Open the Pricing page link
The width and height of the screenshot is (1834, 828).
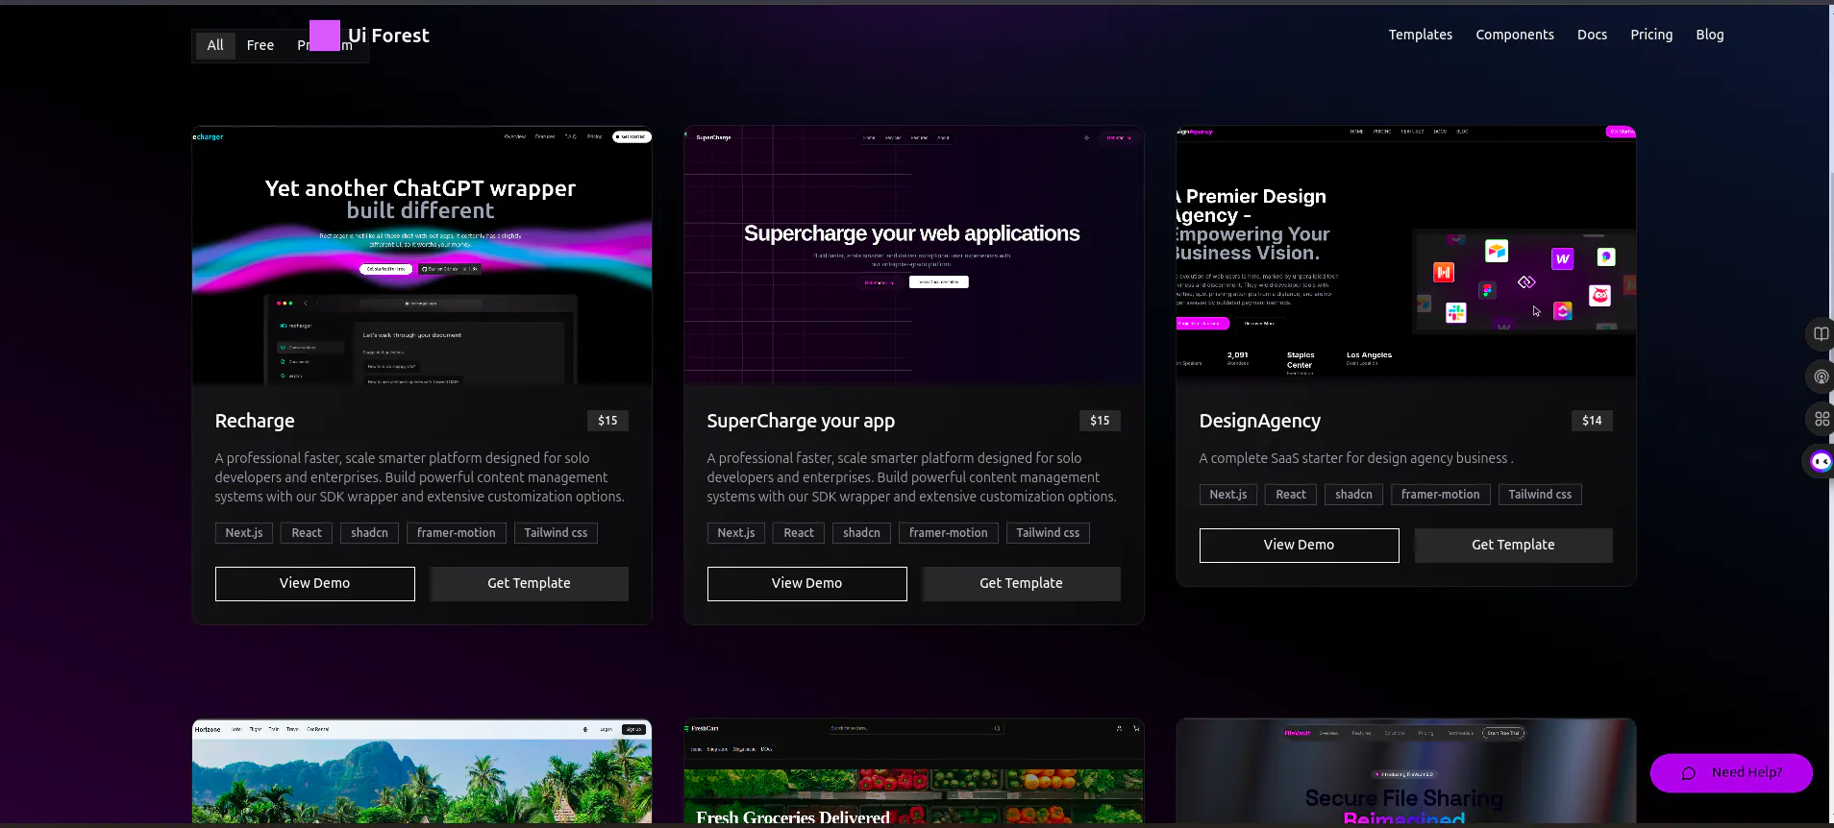pyautogui.click(x=1651, y=35)
